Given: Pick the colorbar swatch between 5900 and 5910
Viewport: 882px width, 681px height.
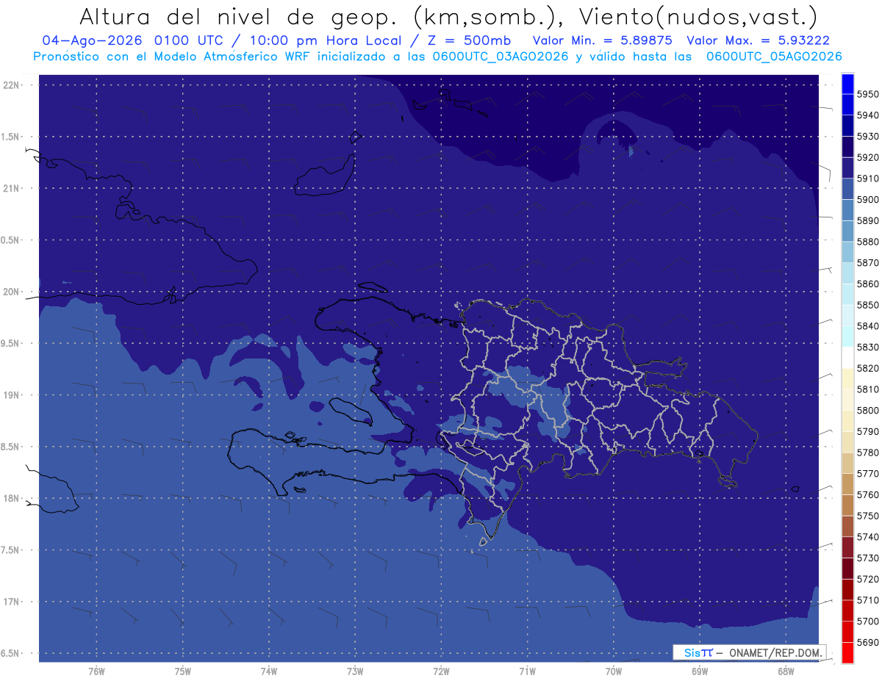Looking at the screenshot, I should click(x=847, y=189).
